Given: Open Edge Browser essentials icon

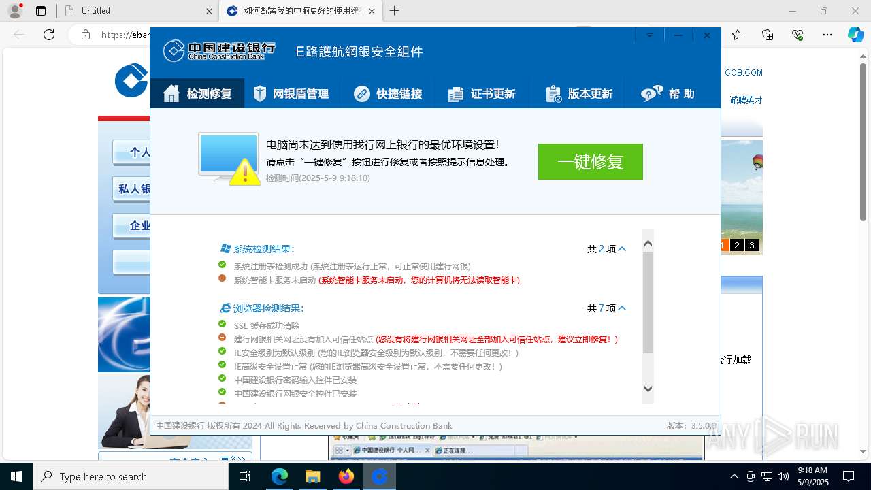Looking at the screenshot, I should tap(798, 35).
